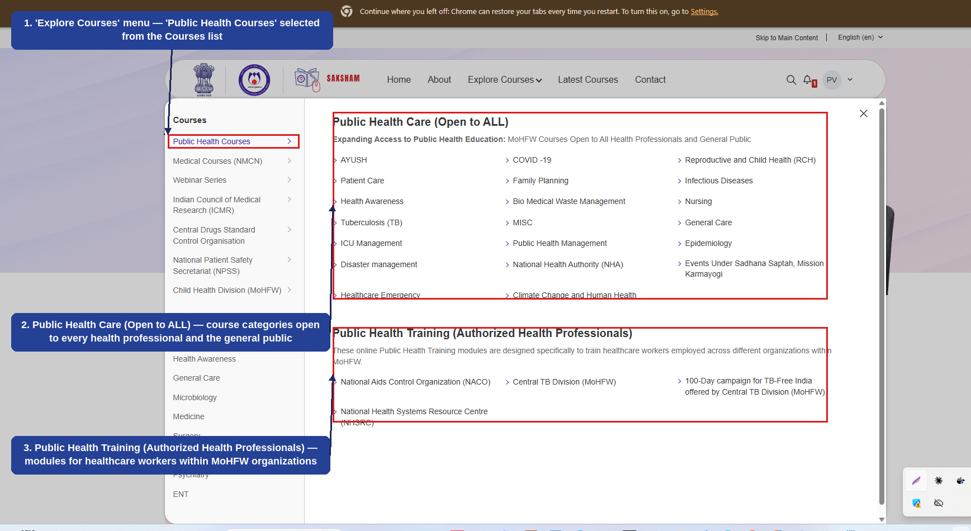Image resolution: width=971 pixels, height=531 pixels.
Task: Click the OneDrive crossed-out cloud tray icon
Action: pyautogui.click(x=939, y=503)
